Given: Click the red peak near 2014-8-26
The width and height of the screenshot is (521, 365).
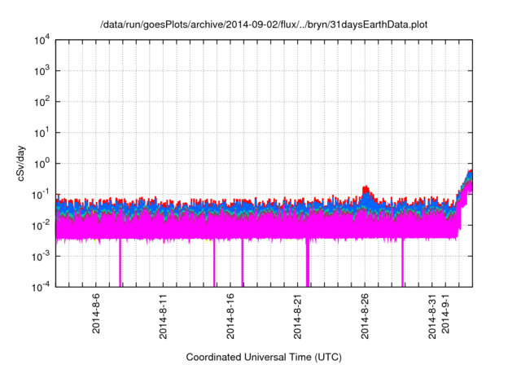Looking at the screenshot, I should 366,191.
